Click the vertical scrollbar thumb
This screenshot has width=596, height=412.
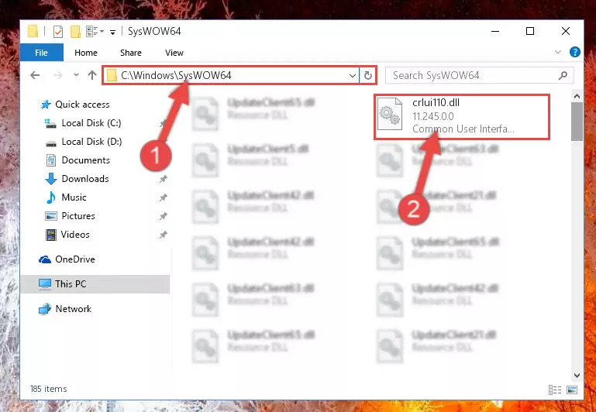tap(577, 122)
